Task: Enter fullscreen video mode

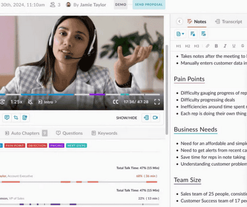Action: 157,102
